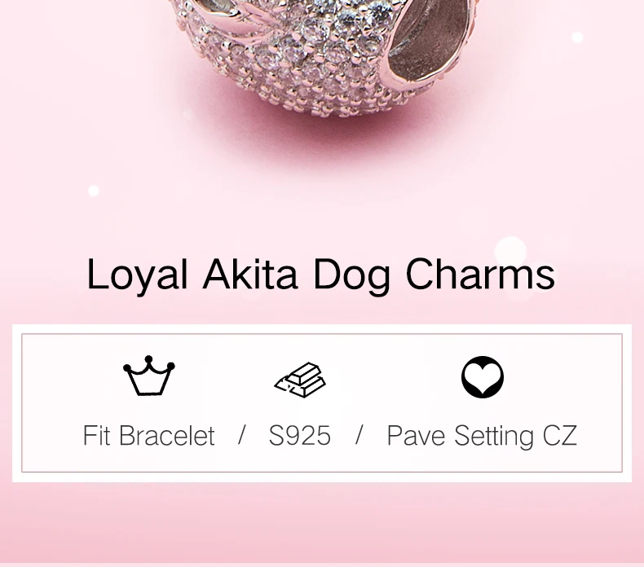Click the small white bokeh dot at left

[94, 191]
